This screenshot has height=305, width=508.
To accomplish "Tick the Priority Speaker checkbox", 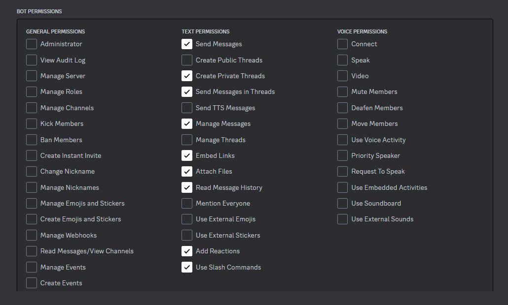I will pyautogui.click(x=343, y=155).
